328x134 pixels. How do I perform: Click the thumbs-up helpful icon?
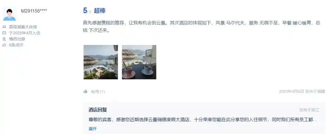85,91
